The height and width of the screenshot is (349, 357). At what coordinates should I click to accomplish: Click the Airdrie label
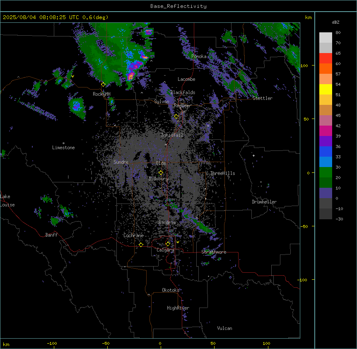click(x=167, y=223)
